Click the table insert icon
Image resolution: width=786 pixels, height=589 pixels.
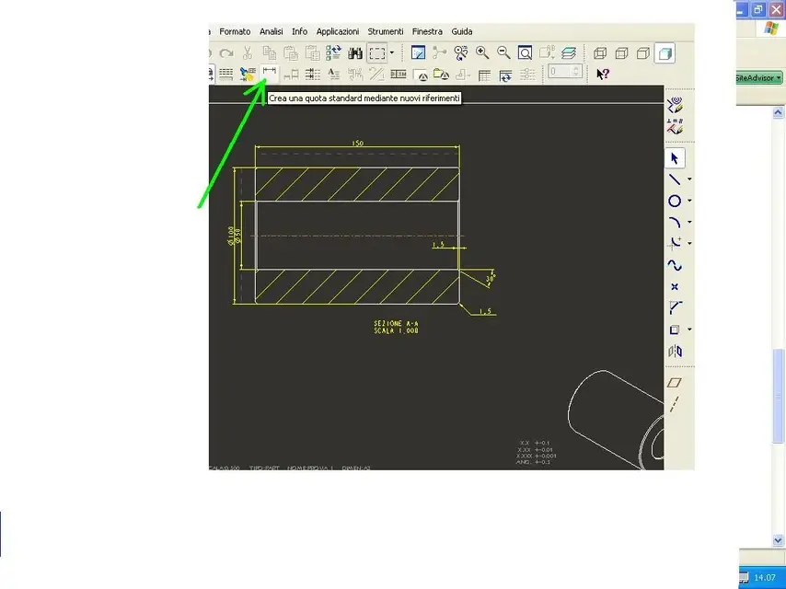click(x=484, y=75)
